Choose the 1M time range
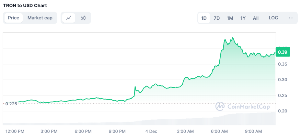The width and height of the screenshot is (301, 137). (230, 18)
